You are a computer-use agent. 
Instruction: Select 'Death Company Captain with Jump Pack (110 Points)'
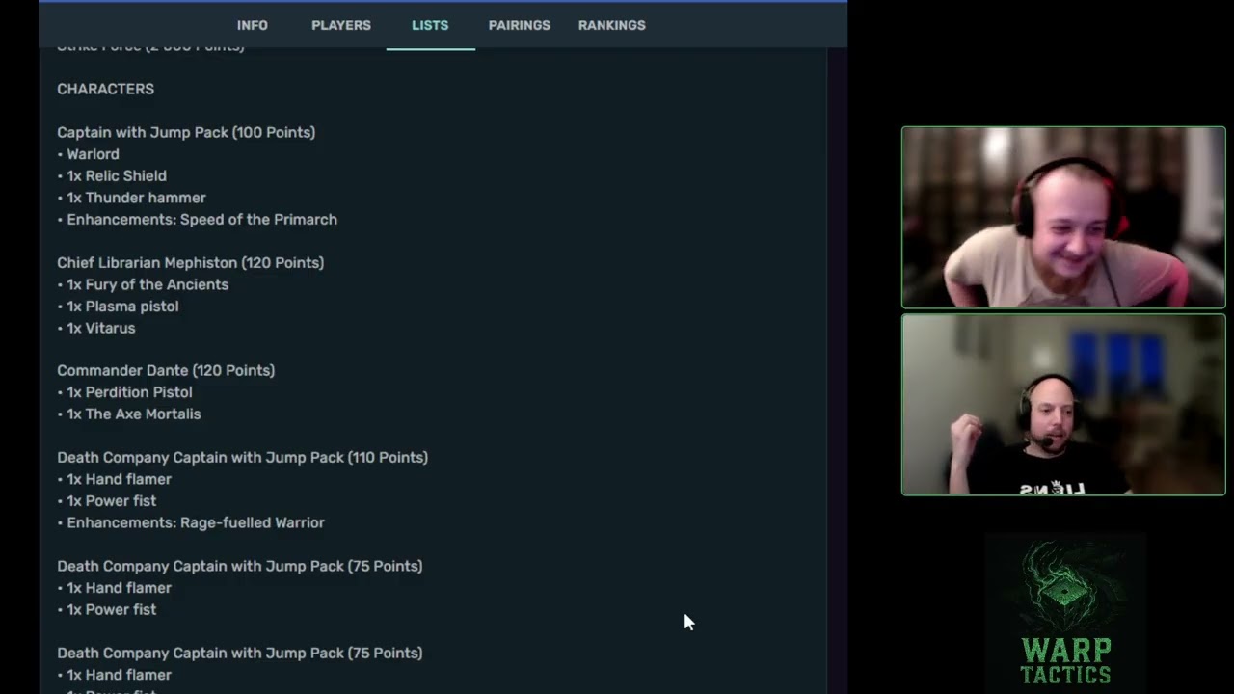243,457
